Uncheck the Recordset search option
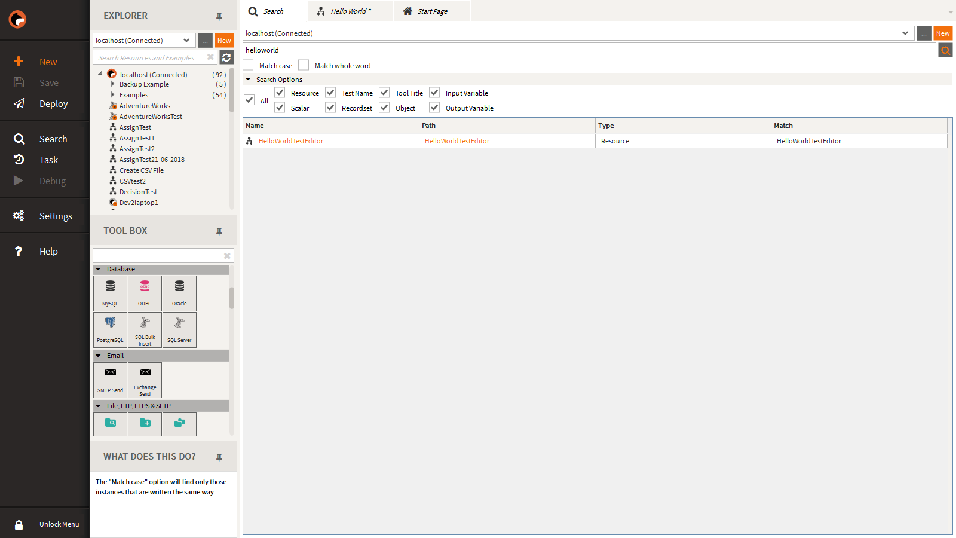Image resolution: width=956 pixels, height=538 pixels. click(330, 108)
